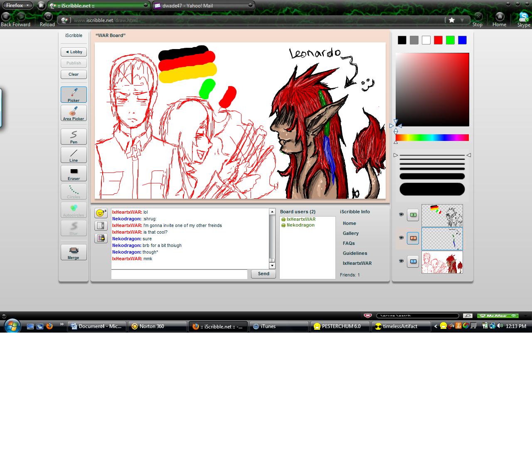532x449 pixels.
Task: Open PESTERCHUM 6.0 from taskbar
Action: click(340, 326)
